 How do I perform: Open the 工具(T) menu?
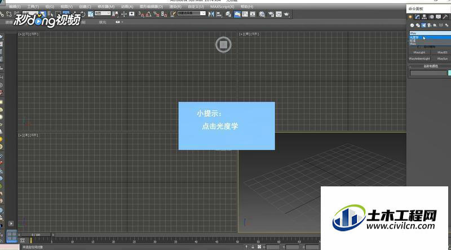[33, 6]
